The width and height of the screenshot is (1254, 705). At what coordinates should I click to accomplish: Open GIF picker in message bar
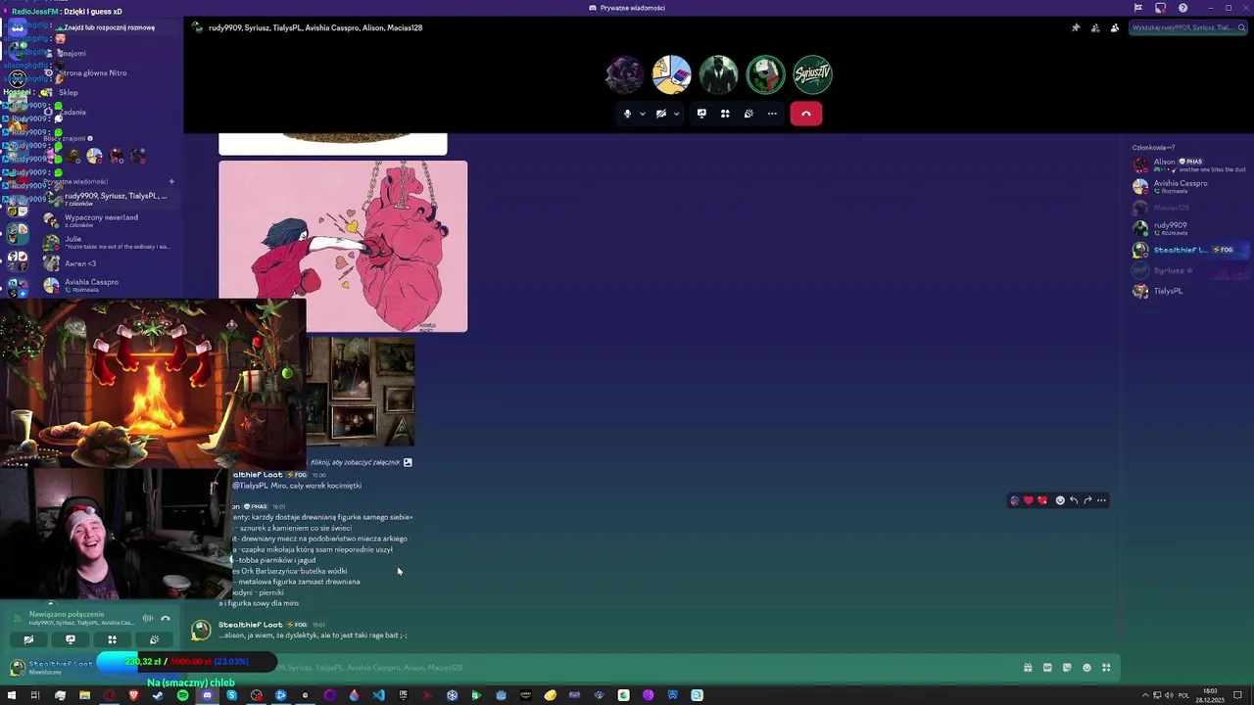click(1047, 668)
